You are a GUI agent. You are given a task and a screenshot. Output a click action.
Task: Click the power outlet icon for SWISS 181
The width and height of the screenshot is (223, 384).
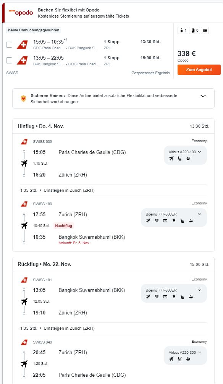pyautogui.click(x=174, y=297)
